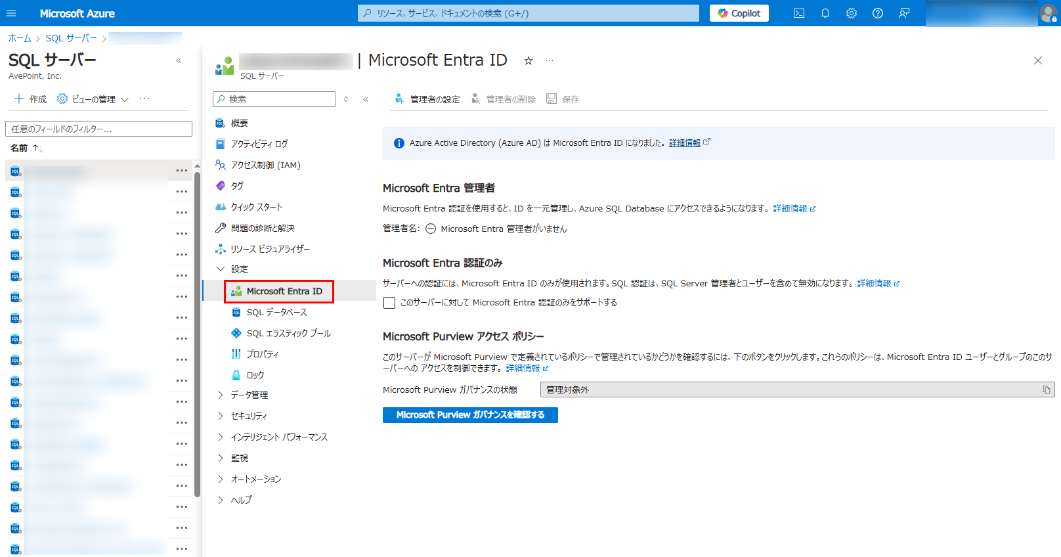
Task: Click the global resource search box
Action: 529,13
